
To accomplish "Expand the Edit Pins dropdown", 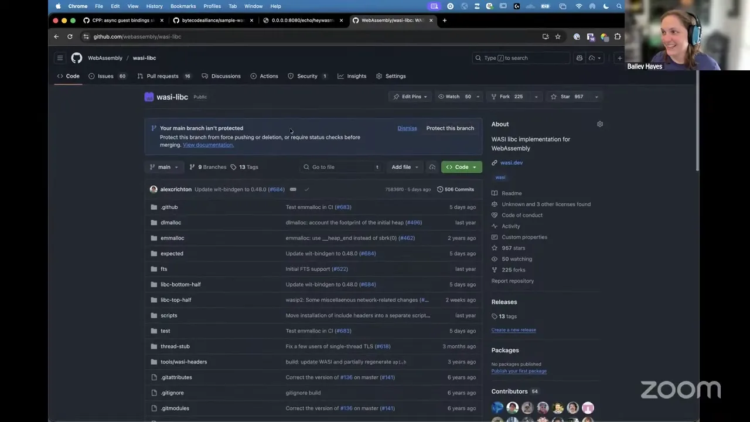I will [x=410, y=97].
